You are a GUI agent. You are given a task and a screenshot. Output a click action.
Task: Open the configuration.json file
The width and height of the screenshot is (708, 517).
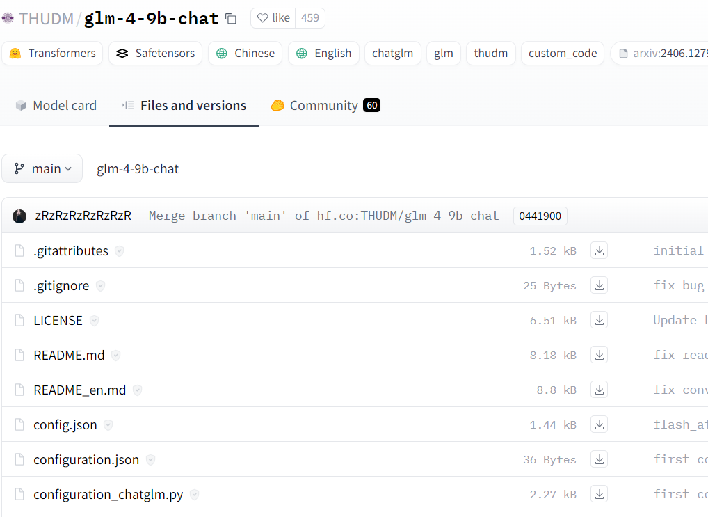(x=86, y=460)
